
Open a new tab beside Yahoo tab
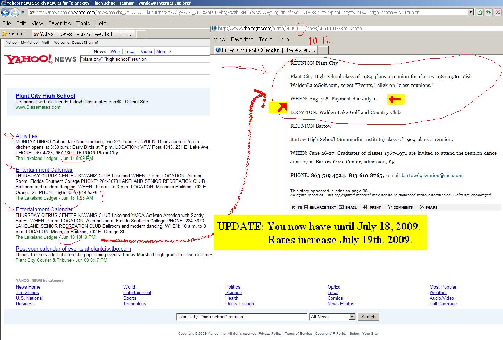point(141,34)
